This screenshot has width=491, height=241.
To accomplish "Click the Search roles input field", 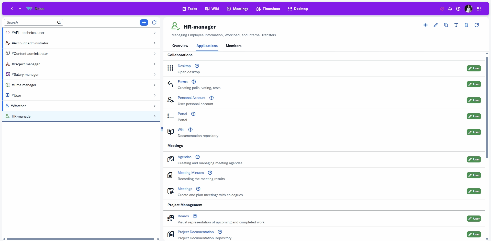I will coord(31,22).
